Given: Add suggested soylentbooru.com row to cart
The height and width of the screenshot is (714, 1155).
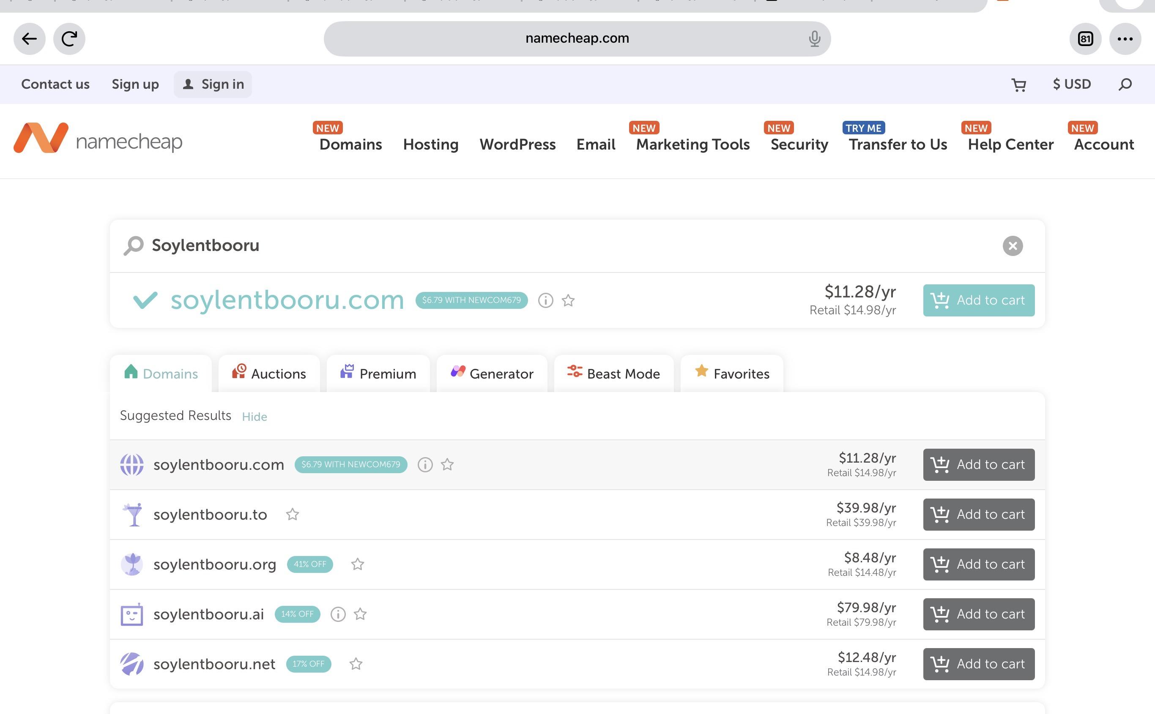Looking at the screenshot, I should [979, 465].
